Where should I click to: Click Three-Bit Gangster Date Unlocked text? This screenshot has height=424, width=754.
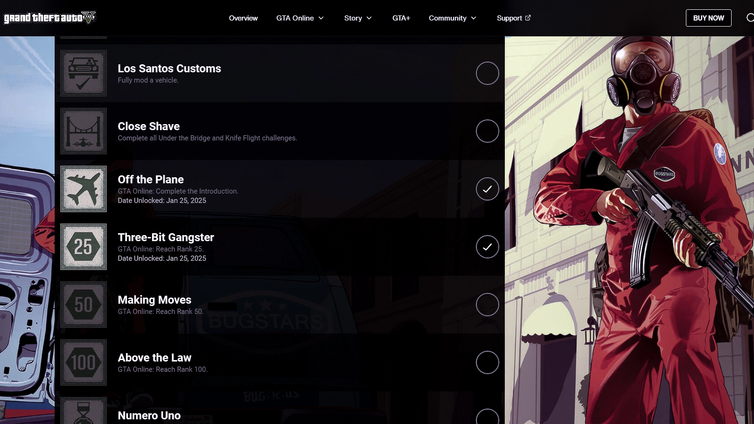tap(162, 258)
